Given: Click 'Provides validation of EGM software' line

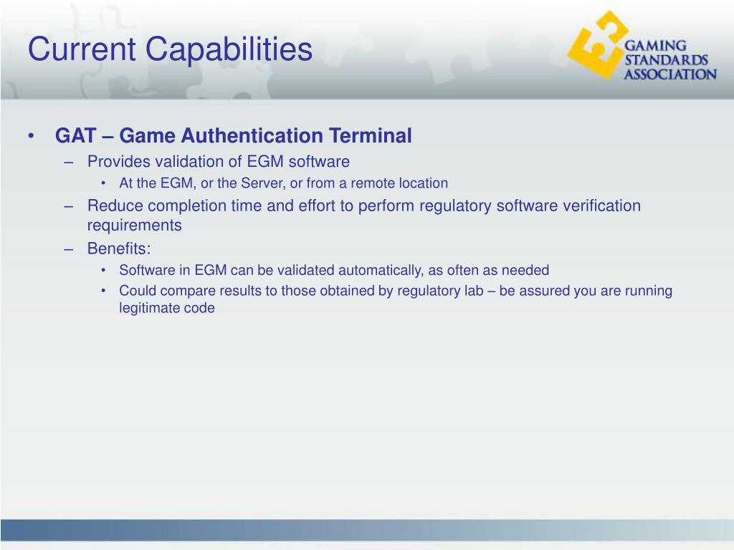Looking at the screenshot, I should tap(218, 161).
